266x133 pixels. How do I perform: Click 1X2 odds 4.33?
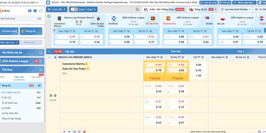199,70
